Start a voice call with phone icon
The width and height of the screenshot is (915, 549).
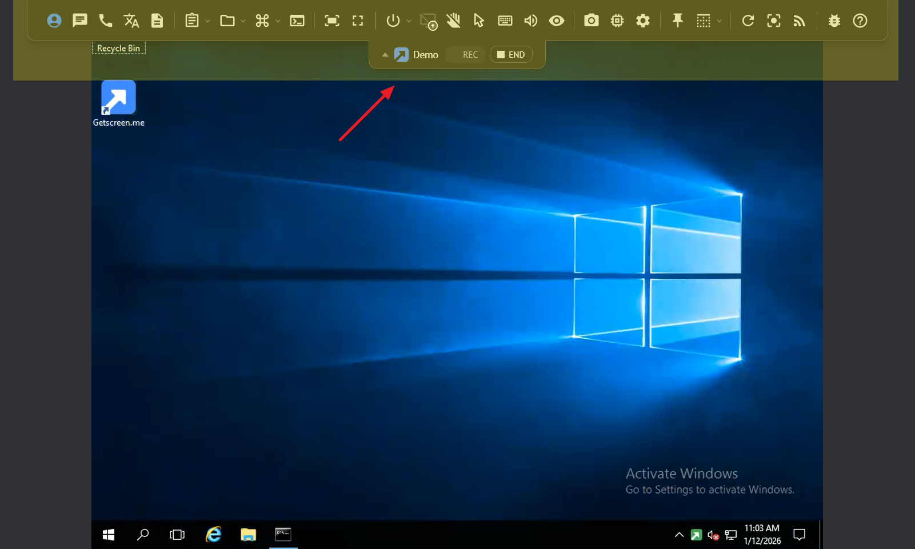(106, 21)
